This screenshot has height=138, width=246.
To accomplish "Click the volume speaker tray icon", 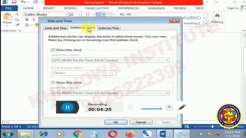I will click(201, 134).
